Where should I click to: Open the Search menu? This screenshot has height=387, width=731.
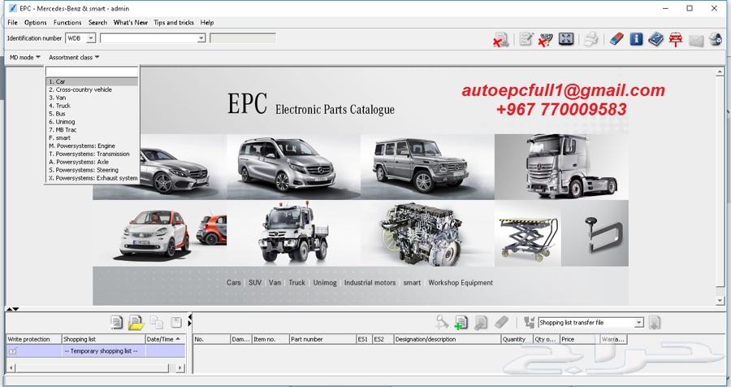98,23
